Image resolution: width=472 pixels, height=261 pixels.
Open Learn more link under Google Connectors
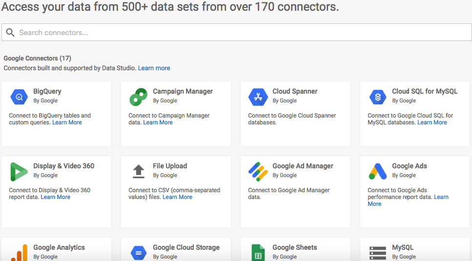click(154, 68)
